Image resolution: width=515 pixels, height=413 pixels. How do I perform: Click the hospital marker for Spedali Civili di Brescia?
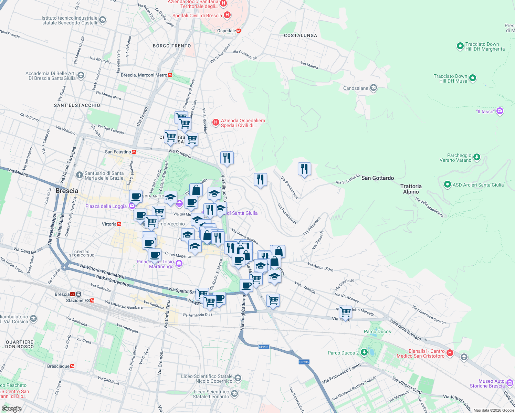tap(227, 15)
